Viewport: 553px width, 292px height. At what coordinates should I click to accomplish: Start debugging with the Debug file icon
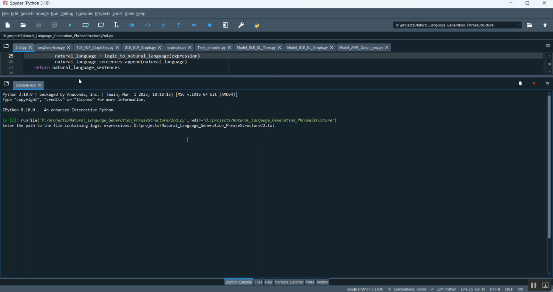[x=132, y=25]
